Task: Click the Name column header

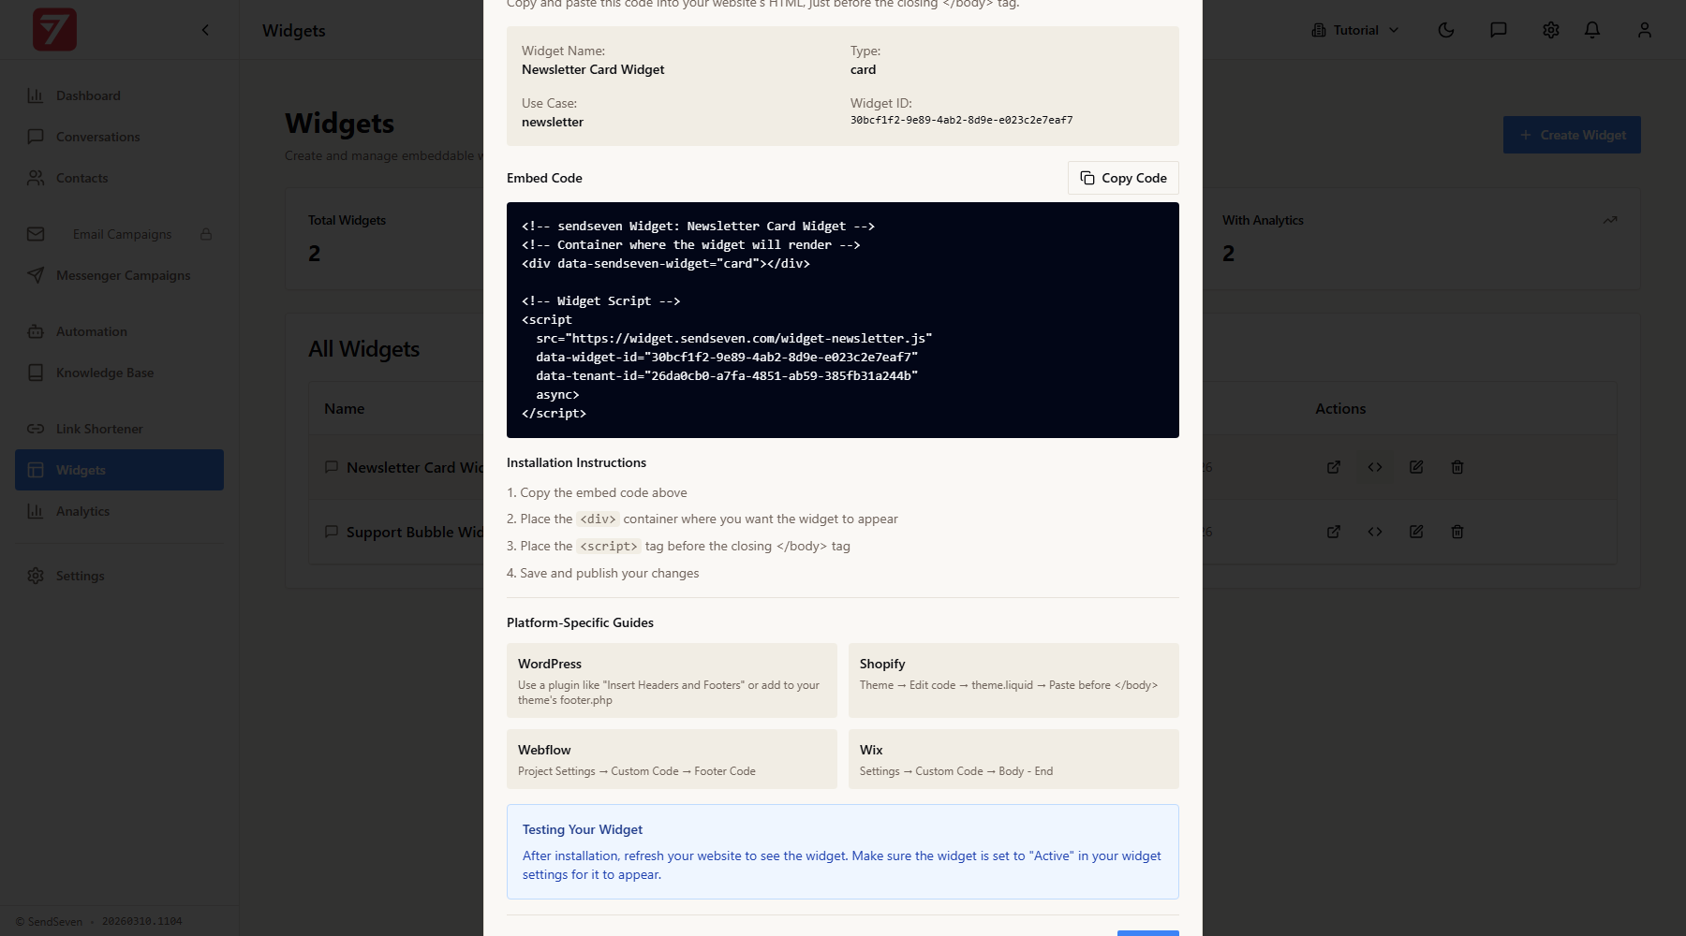Action: [345, 408]
